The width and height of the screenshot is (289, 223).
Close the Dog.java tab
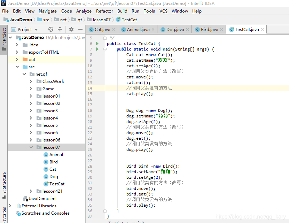pos(187,30)
